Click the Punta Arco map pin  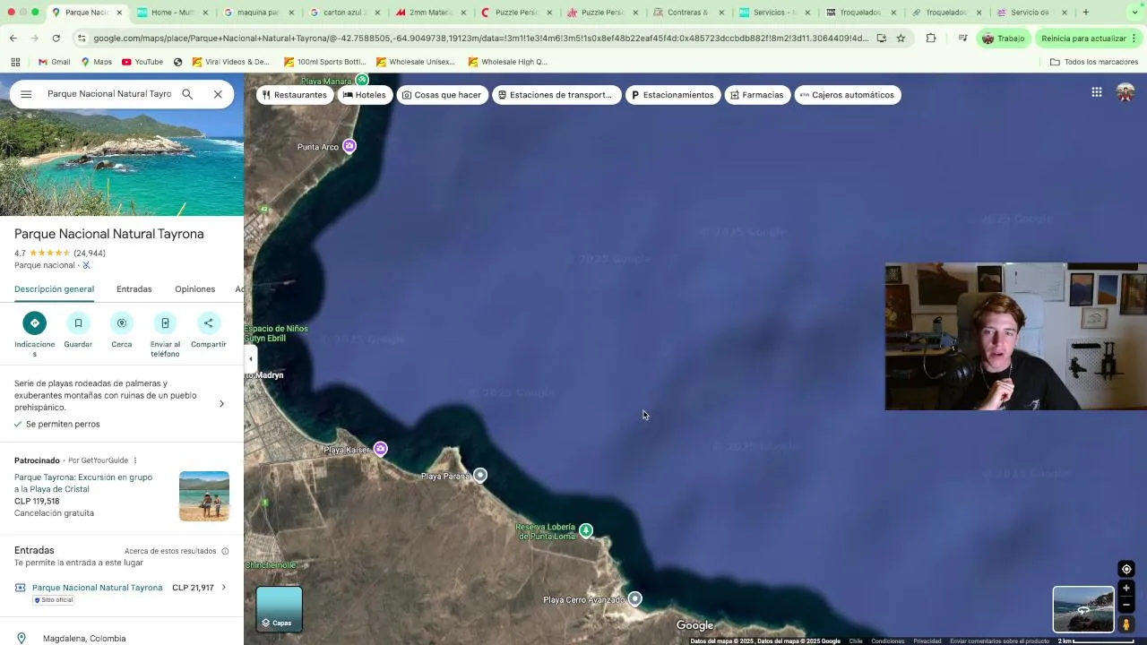point(349,146)
